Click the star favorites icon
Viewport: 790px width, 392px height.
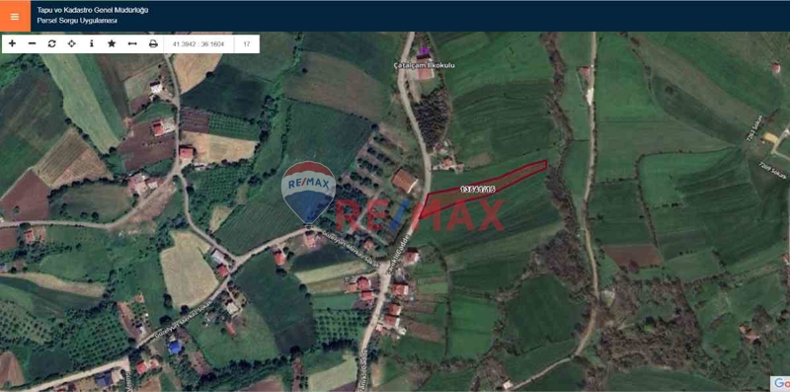(112, 43)
